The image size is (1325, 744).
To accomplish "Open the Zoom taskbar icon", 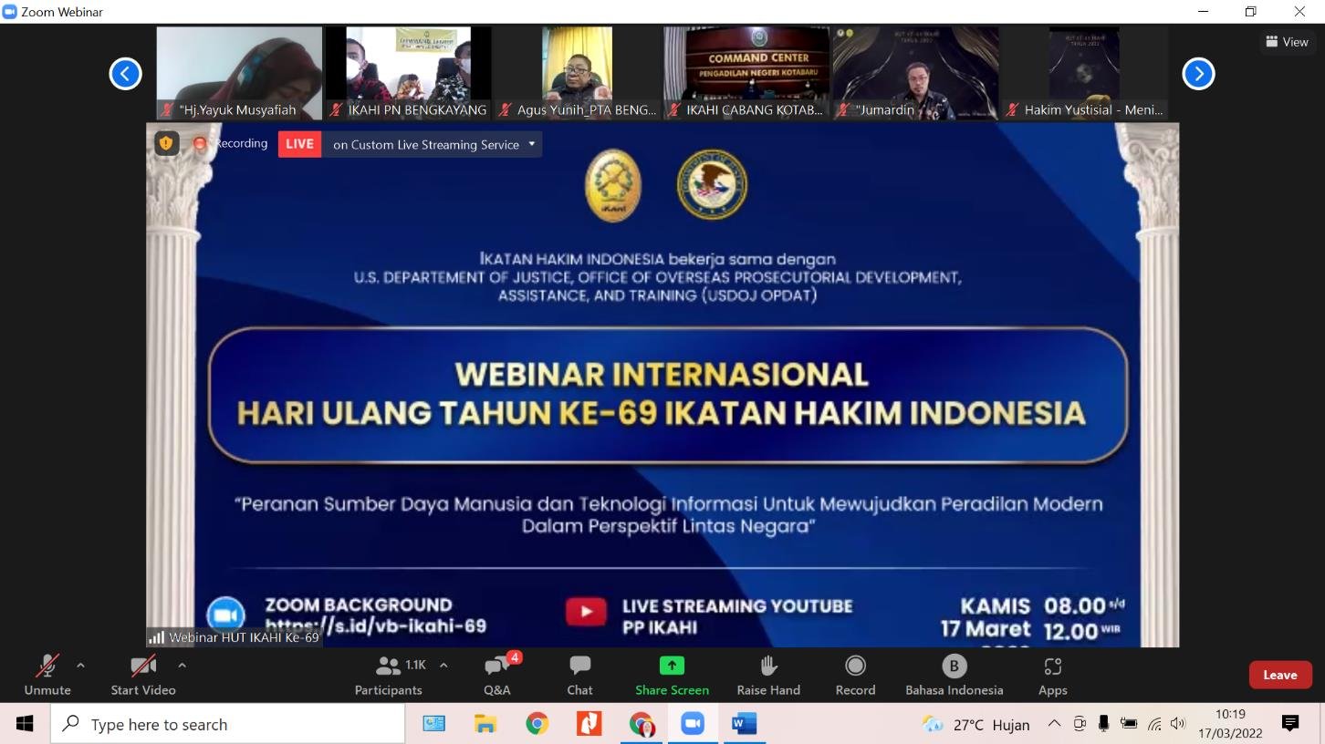I will pos(693,724).
